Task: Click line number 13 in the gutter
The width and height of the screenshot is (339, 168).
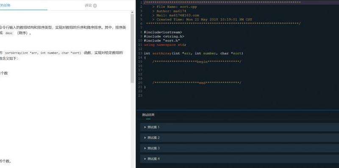Action: 140,54
